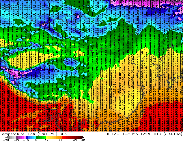
Task: Click the green segment of the color legend
Action: pos(41,137)
